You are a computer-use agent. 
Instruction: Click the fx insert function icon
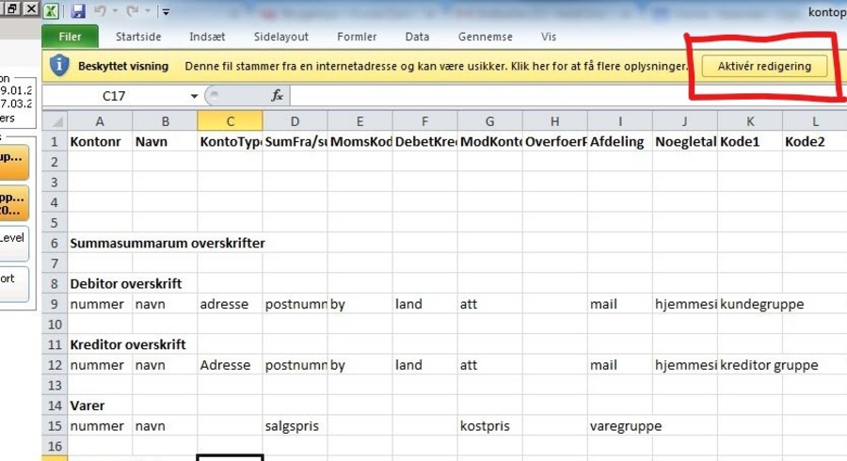click(x=277, y=96)
